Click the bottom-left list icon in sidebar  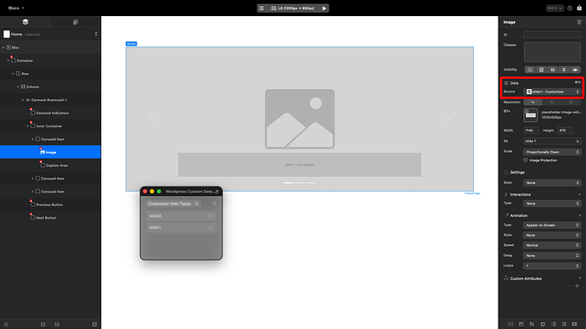click(6, 325)
